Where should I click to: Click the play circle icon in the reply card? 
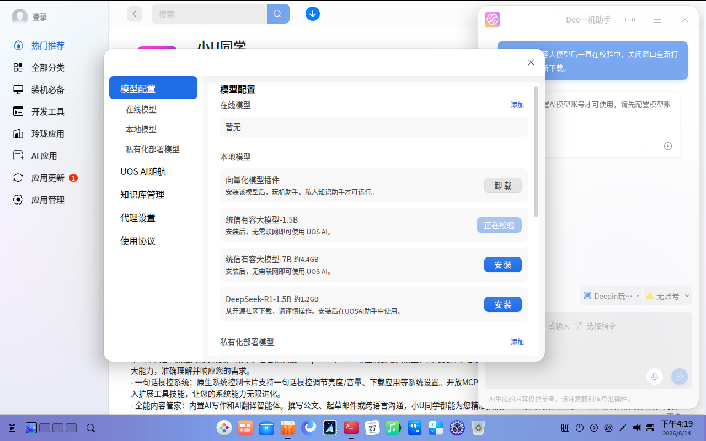(x=668, y=146)
